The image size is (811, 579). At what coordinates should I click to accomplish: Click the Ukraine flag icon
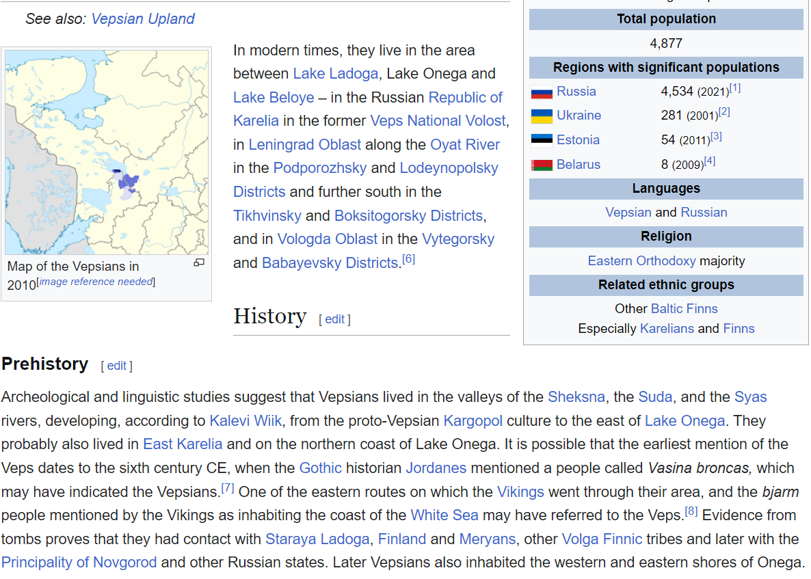click(x=542, y=116)
